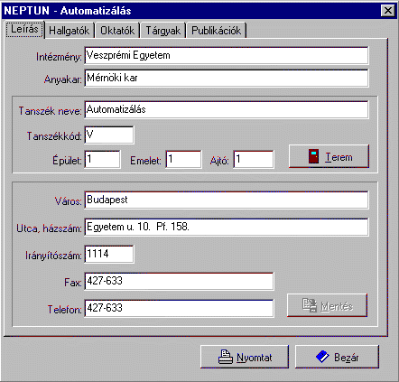
Task: Click the Utca, házszám label
Action: click(x=49, y=228)
